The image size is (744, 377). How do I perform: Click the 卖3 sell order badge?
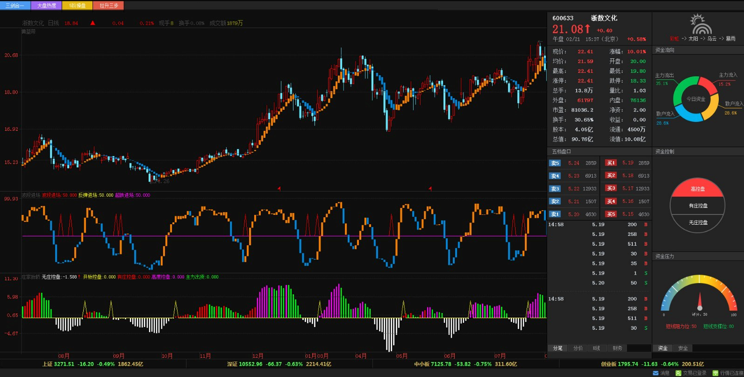(555, 189)
